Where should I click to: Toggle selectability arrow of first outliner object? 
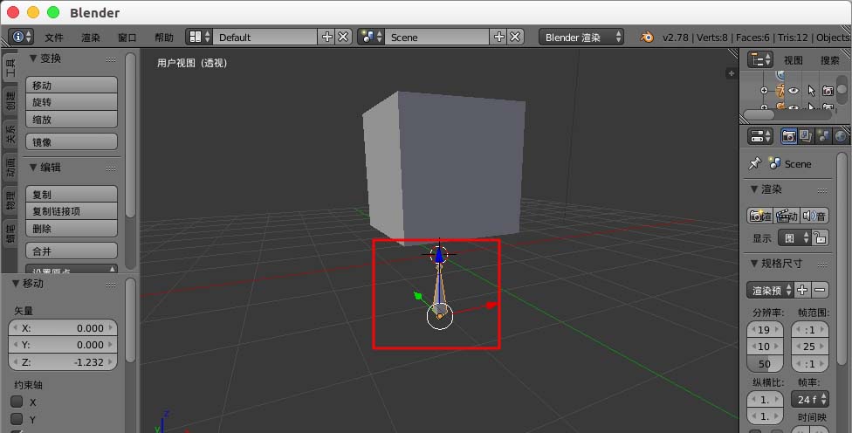(x=811, y=91)
